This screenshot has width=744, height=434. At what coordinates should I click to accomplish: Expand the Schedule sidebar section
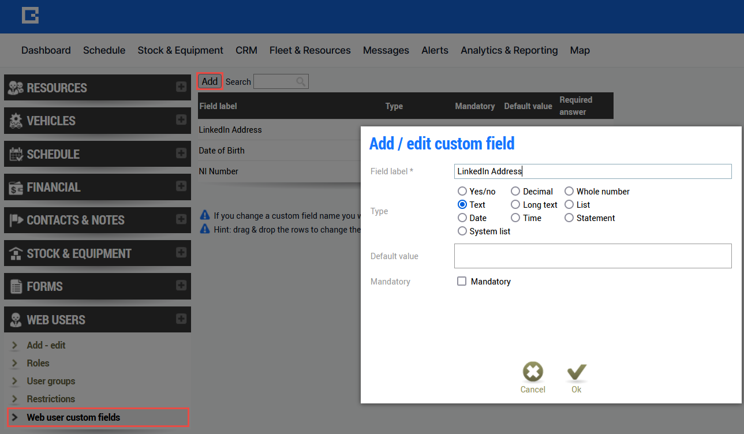tap(181, 154)
